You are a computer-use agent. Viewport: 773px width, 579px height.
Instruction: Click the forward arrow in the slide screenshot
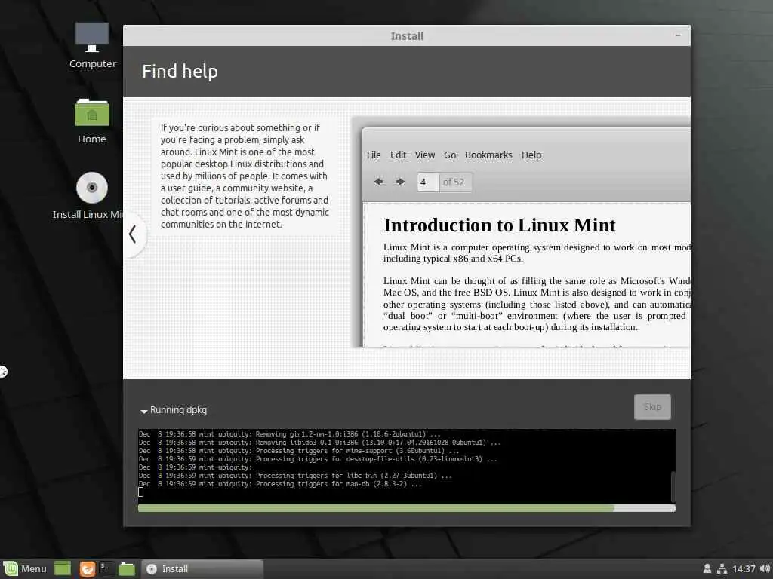pos(400,182)
